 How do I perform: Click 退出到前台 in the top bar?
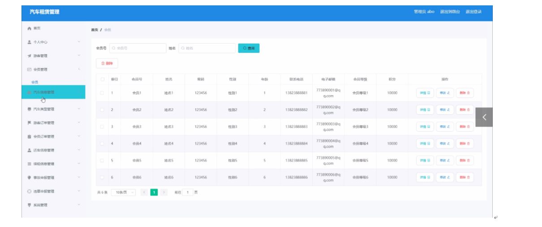450,12
